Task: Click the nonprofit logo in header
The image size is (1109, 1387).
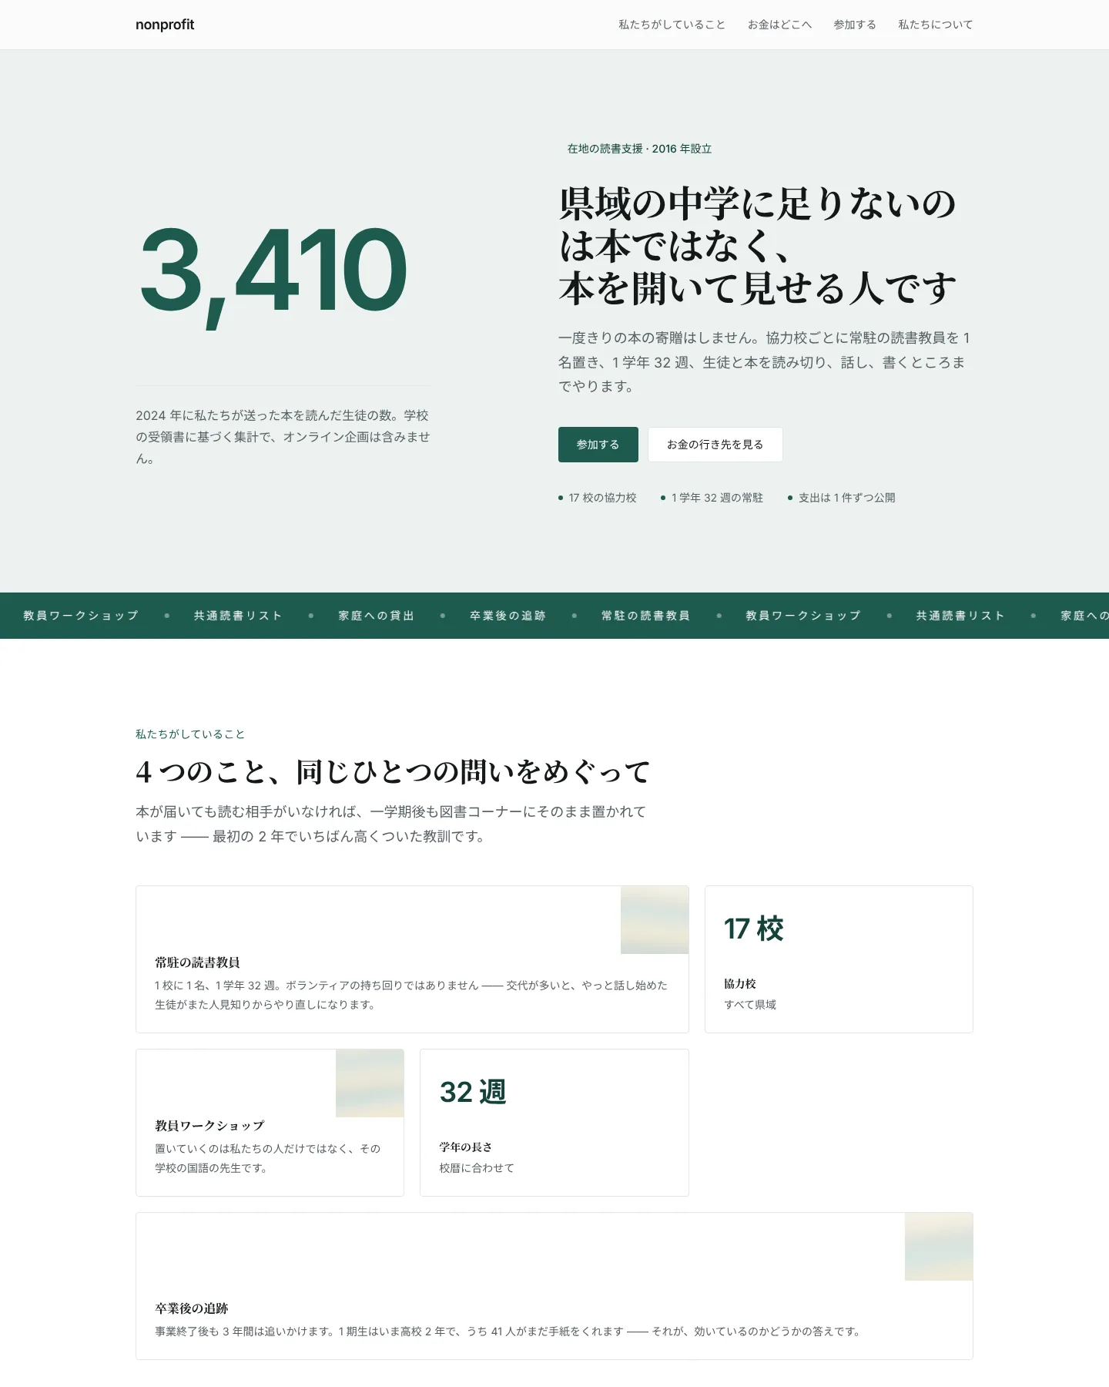Action: click(165, 25)
